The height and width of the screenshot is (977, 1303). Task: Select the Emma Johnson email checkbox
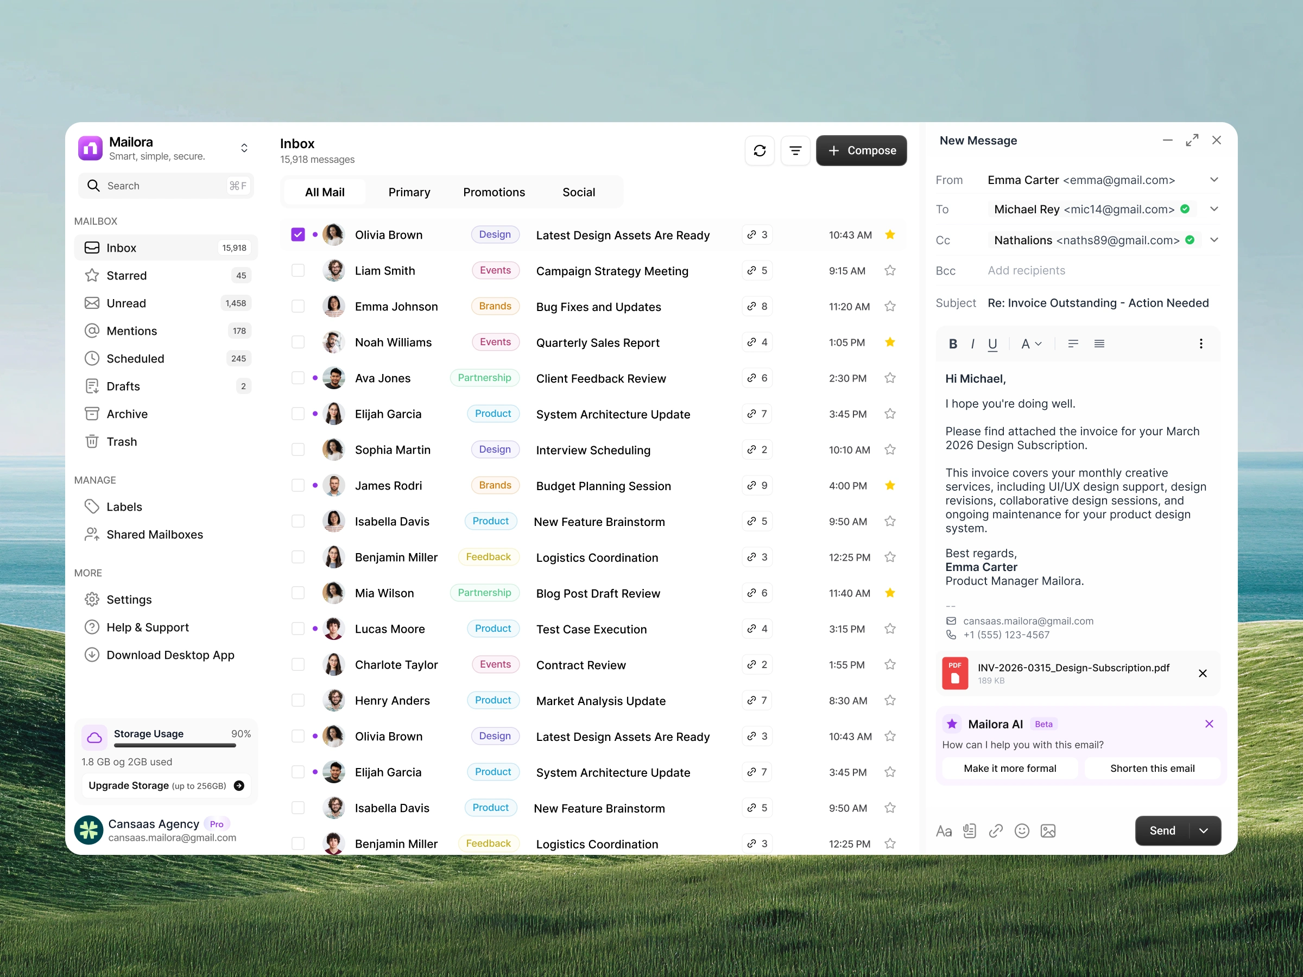[x=298, y=306]
